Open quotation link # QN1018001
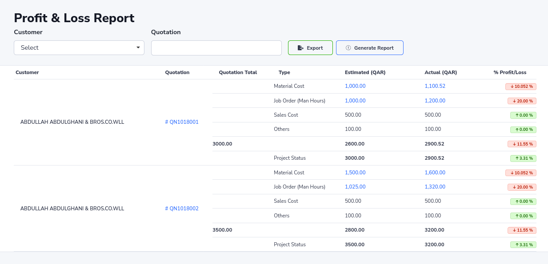Screen dimensions: 548x264 [x=182, y=122]
